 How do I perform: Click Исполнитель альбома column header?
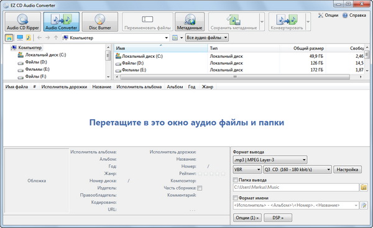click(139, 87)
